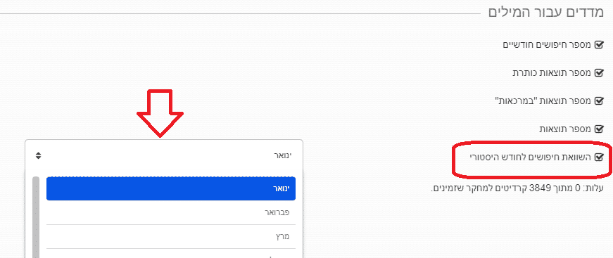The width and height of the screenshot is (613, 258).
Task: Uncheck the מספר תוצאות כותרת checkbox
Action: click(x=599, y=73)
